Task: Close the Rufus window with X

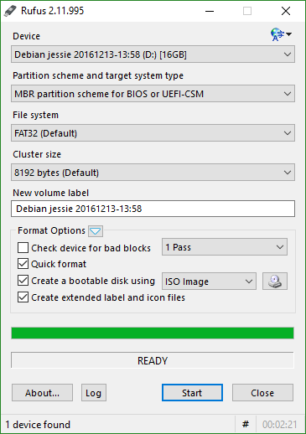Action: 286,11
